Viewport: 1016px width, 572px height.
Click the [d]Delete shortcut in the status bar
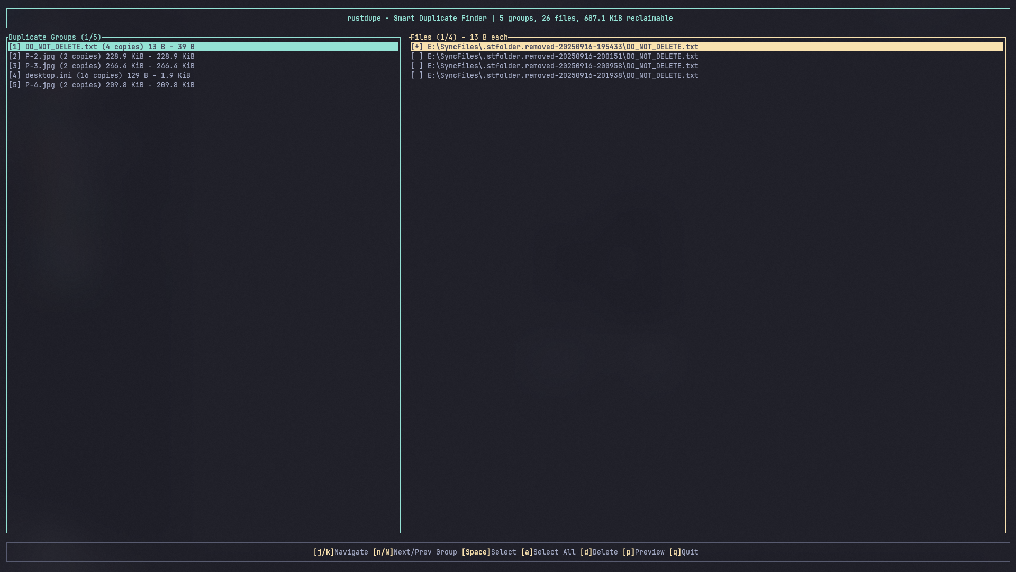(598, 552)
